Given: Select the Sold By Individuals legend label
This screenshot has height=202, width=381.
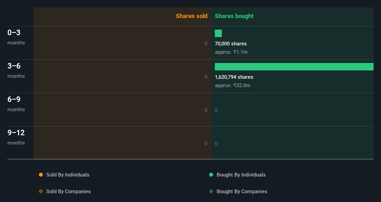Looking at the screenshot, I should coord(68,175).
